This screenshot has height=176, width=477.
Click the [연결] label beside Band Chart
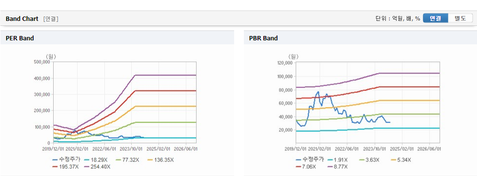pyautogui.click(x=51, y=19)
